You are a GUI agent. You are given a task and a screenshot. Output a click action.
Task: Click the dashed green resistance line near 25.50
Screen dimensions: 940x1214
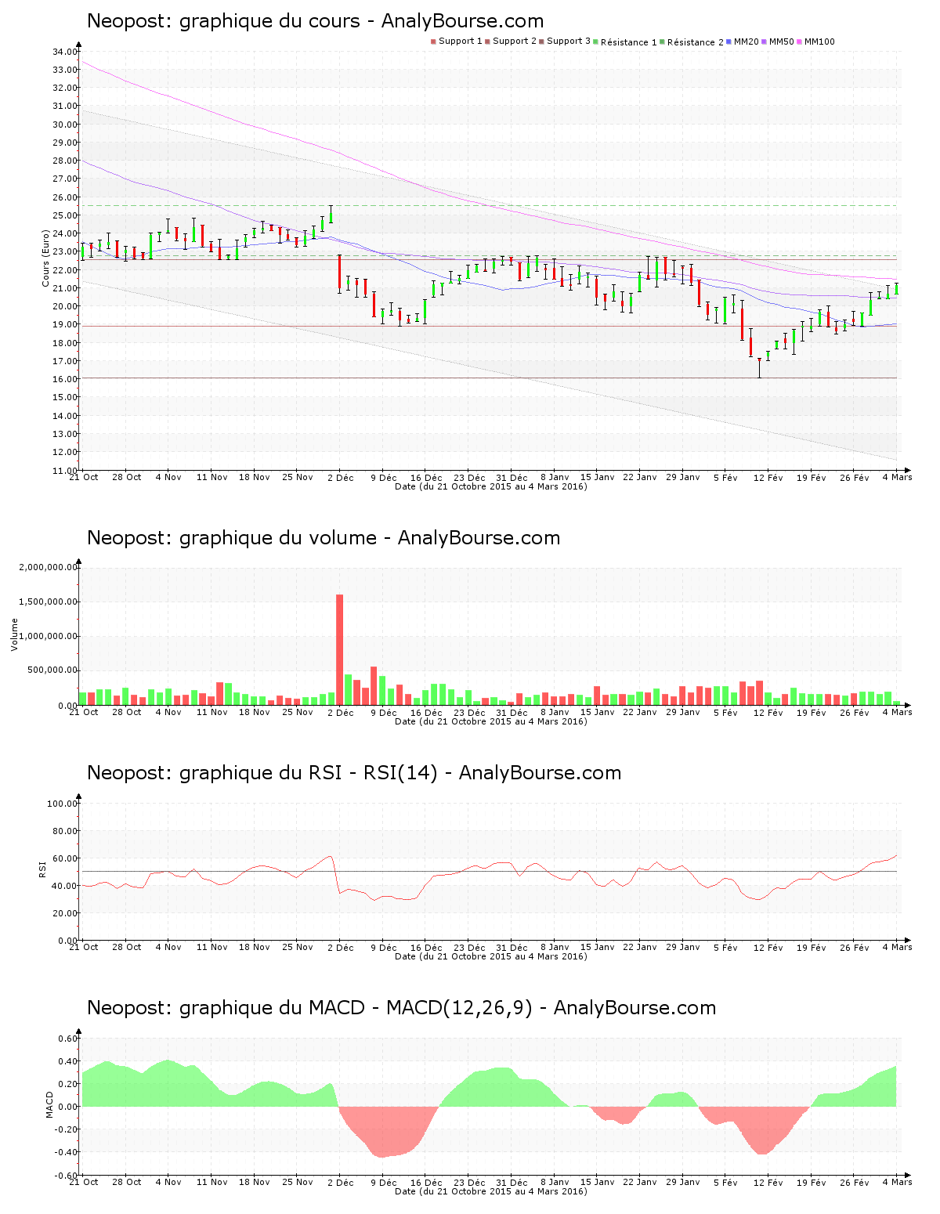(x=490, y=206)
